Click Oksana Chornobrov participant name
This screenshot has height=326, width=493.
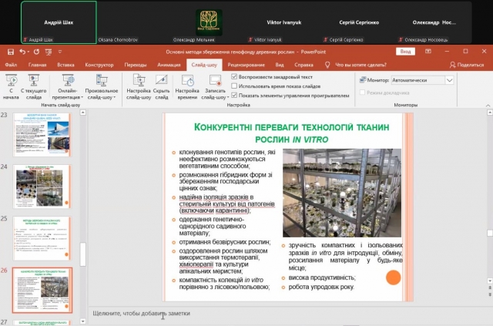tap(118, 40)
